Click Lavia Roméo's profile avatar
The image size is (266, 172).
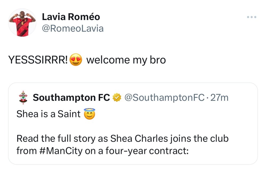coord(22,22)
